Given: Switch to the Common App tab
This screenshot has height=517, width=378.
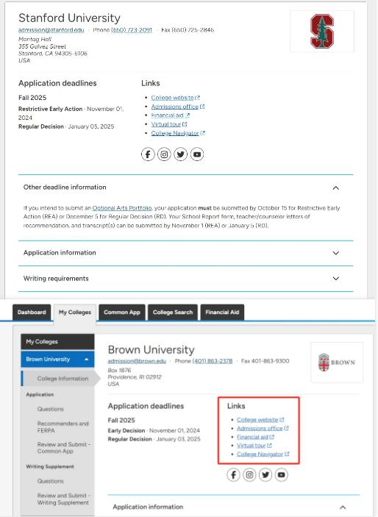Looking at the screenshot, I should (122, 313).
